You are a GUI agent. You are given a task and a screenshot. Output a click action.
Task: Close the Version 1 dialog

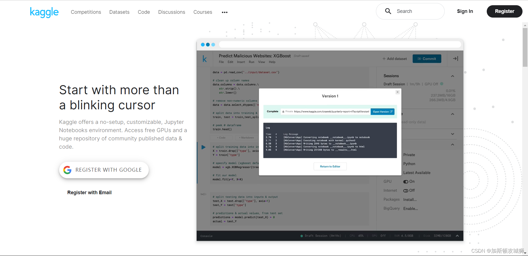[x=397, y=92]
